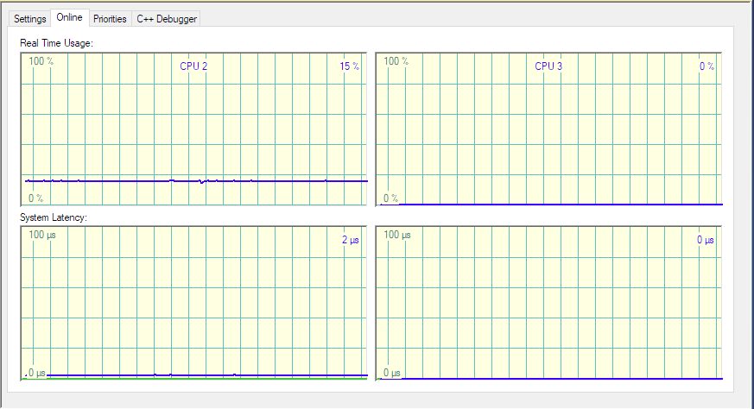Click the 0 µs value on CPU 3 latency graph

click(x=706, y=240)
